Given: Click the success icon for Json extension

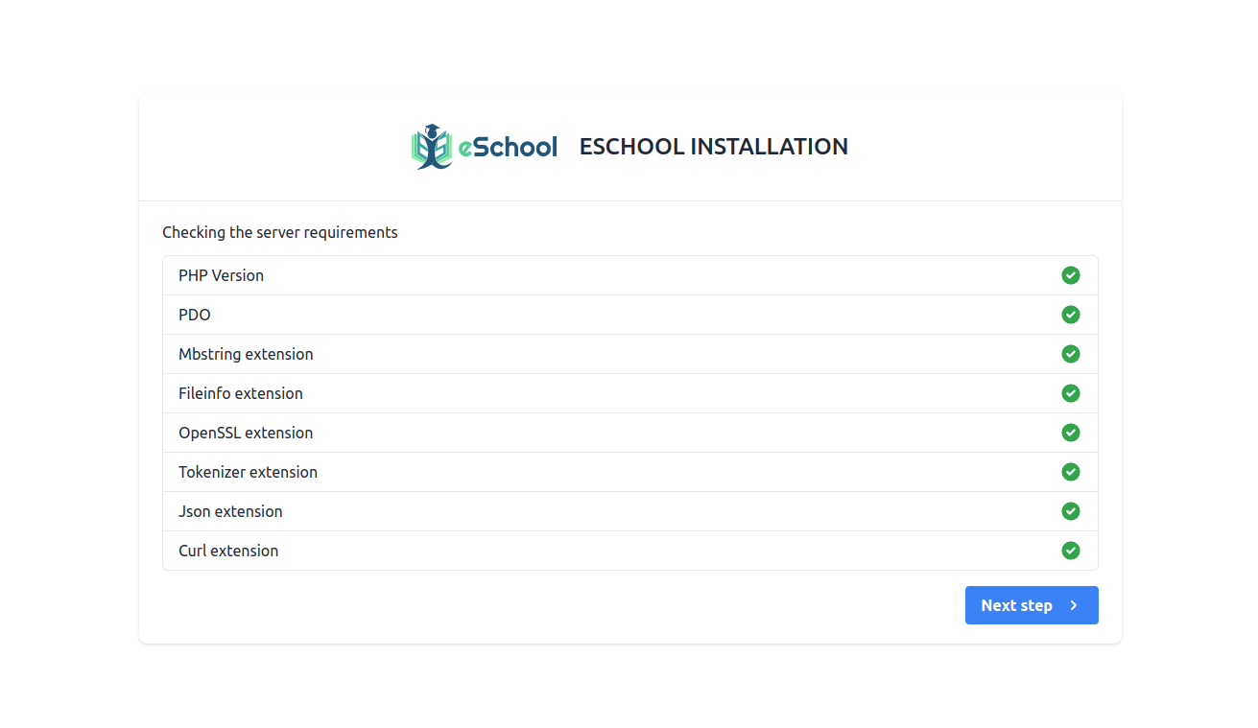Looking at the screenshot, I should (1071, 511).
